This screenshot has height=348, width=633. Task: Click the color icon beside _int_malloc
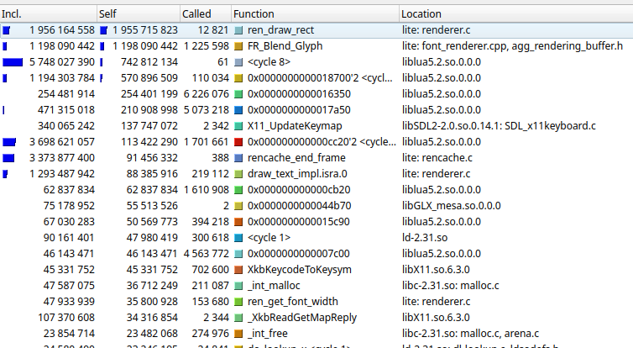point(238,286)
